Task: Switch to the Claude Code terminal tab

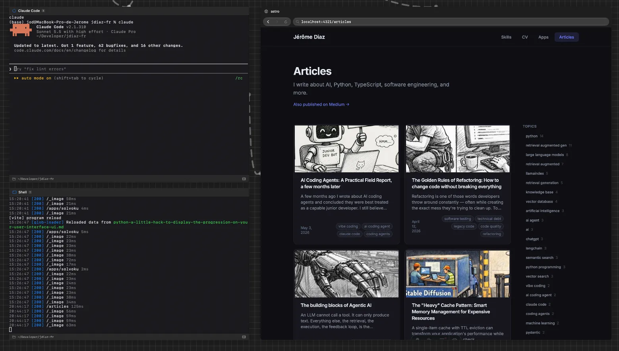Action: click(x=29, y=11)
